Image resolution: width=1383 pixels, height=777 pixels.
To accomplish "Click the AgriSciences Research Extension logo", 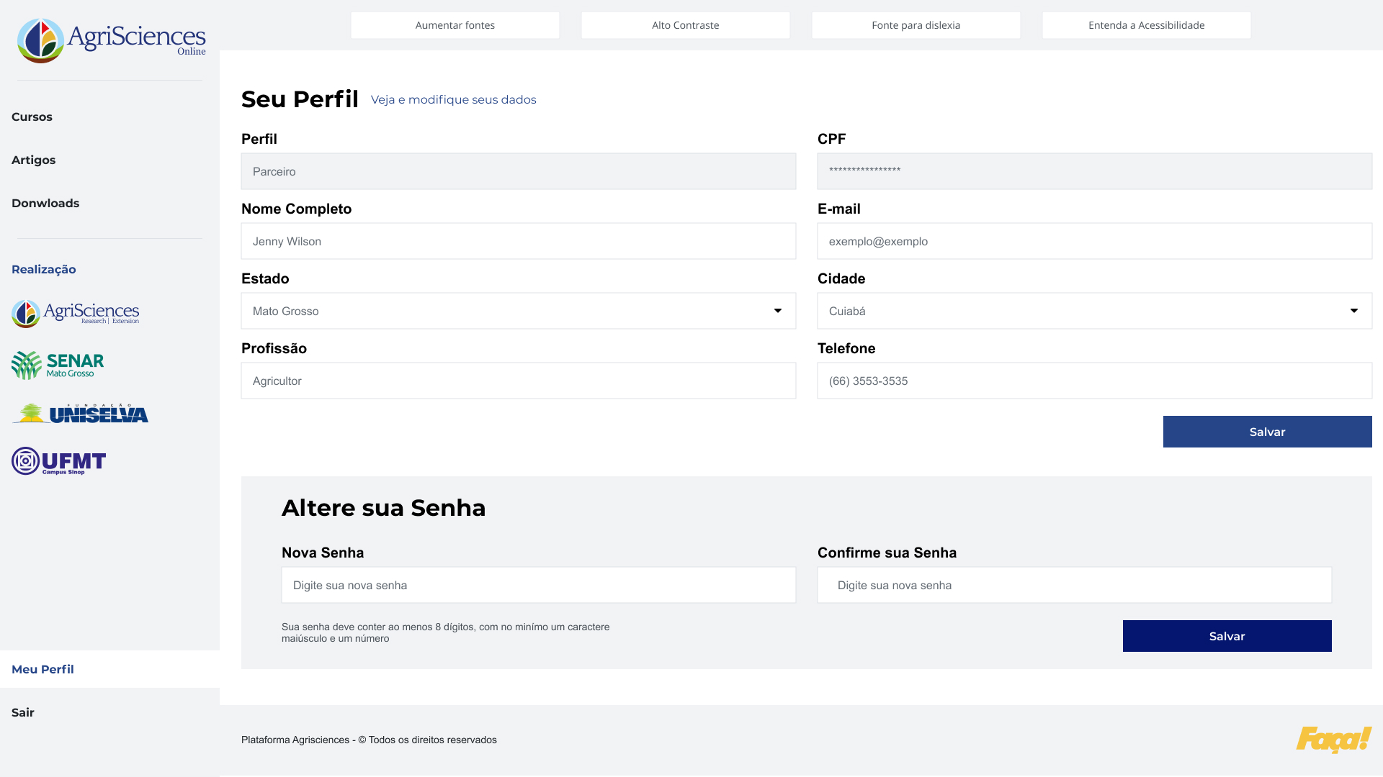I will tap(76, 314).
